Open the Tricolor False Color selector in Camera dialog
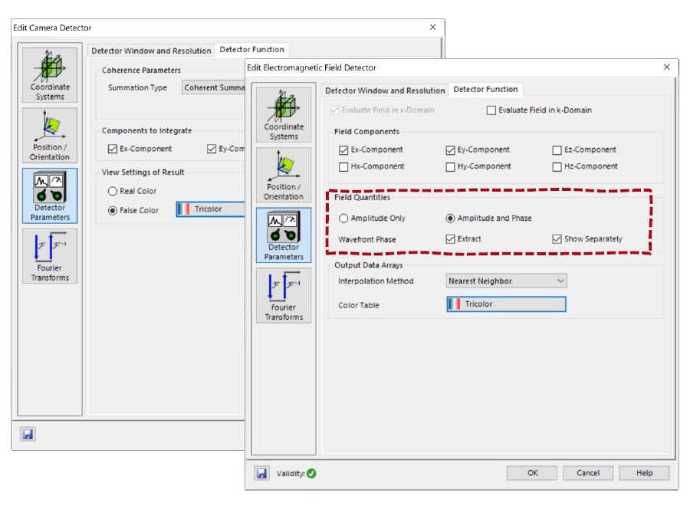 210,209
